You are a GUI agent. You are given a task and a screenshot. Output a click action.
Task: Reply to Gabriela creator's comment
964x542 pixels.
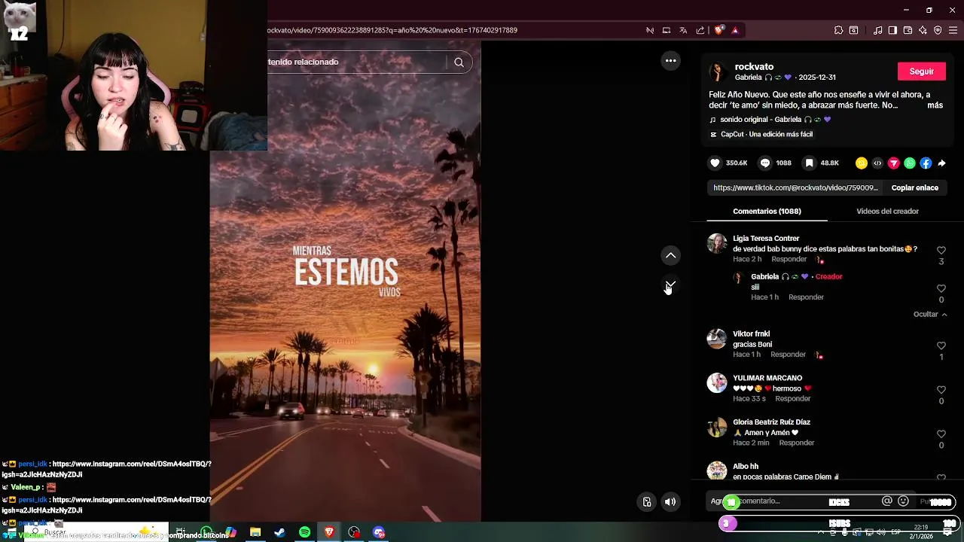(806, 297)
